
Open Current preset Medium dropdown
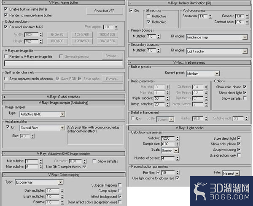click(203, 74)
